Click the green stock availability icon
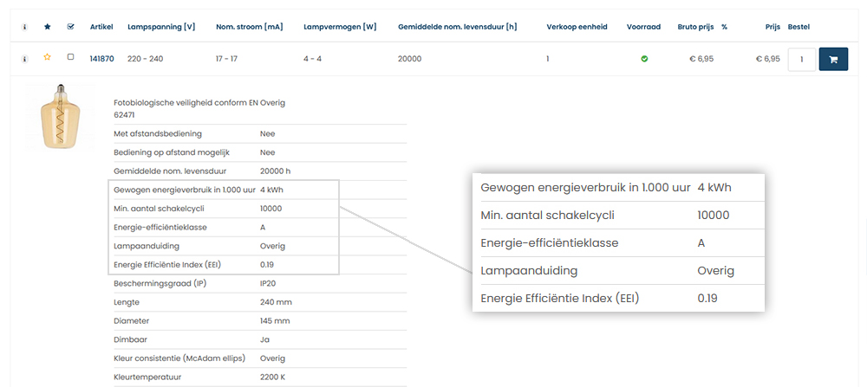The image size is (867, 387). pyautogui.click(x=644, y=59)
